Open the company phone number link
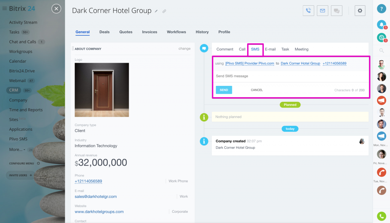 pos(88,181)
